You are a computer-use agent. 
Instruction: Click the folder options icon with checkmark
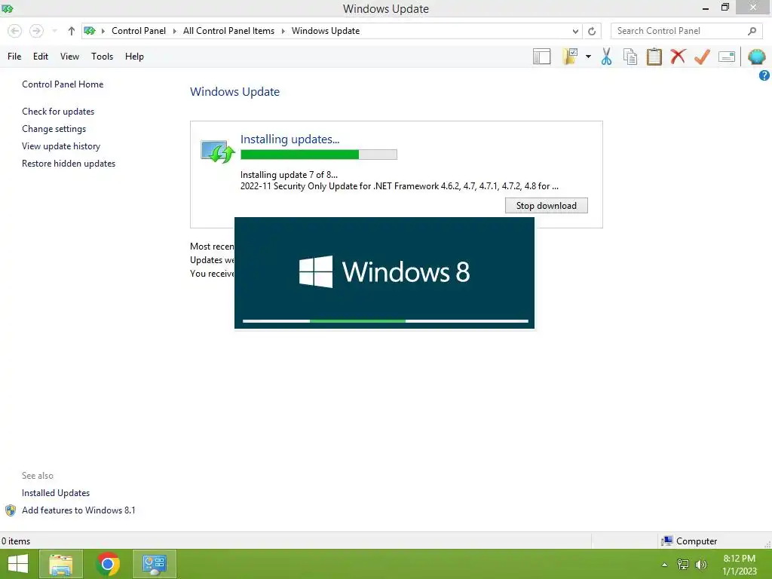(570, 57)
